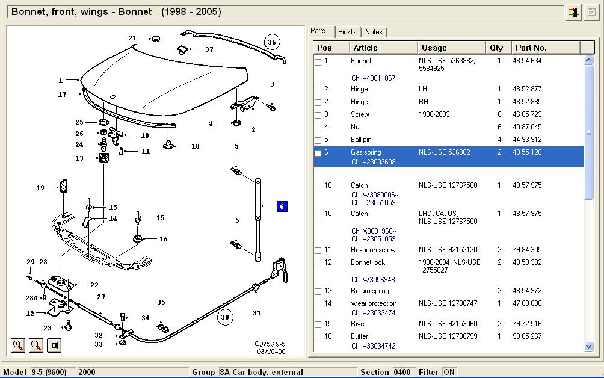Enable the checkbox next to Hexagon screw
Screen dimensions: 604x378
pyautogui.click(x=318, y=251)
